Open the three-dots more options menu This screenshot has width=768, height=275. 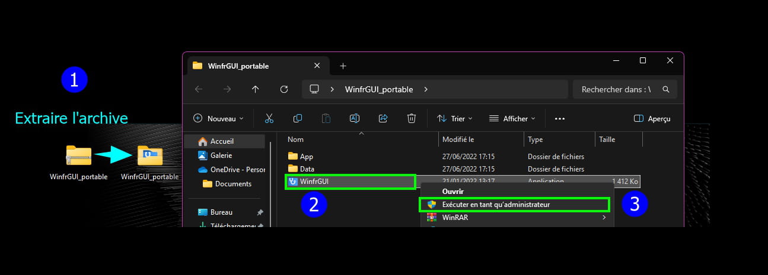(560, 118)
